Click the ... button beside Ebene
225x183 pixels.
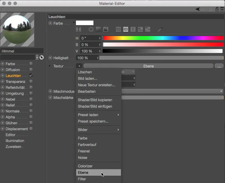point(219,66)
